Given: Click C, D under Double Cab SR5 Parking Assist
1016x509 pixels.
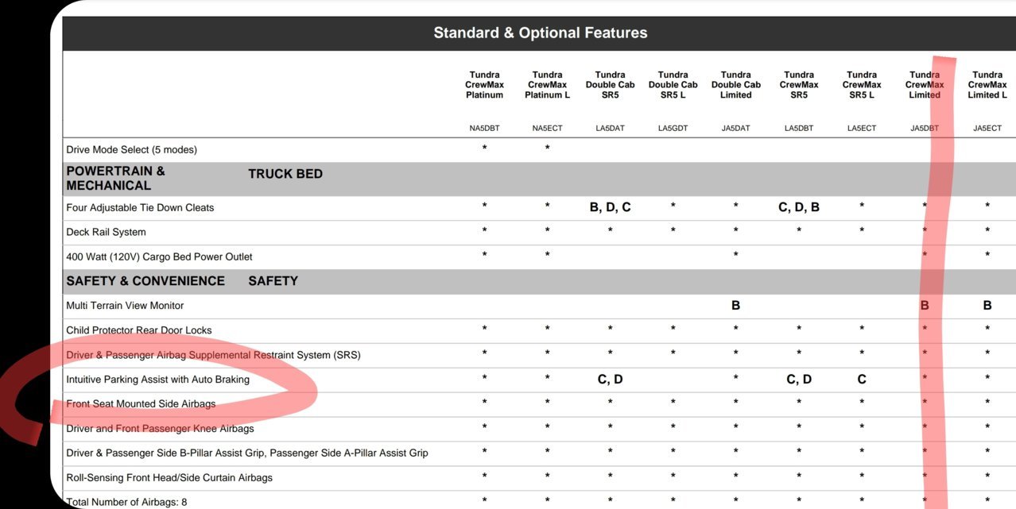Looking at the screenshot, I should [x=610, y=380].
